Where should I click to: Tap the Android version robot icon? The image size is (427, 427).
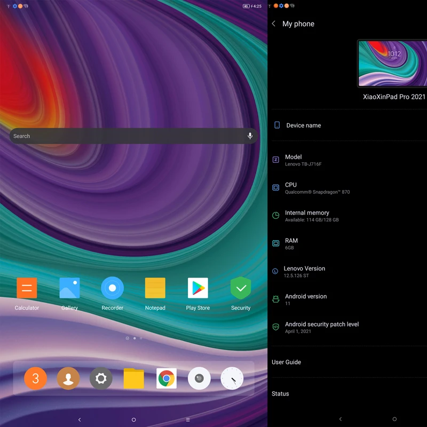[275, 299]
